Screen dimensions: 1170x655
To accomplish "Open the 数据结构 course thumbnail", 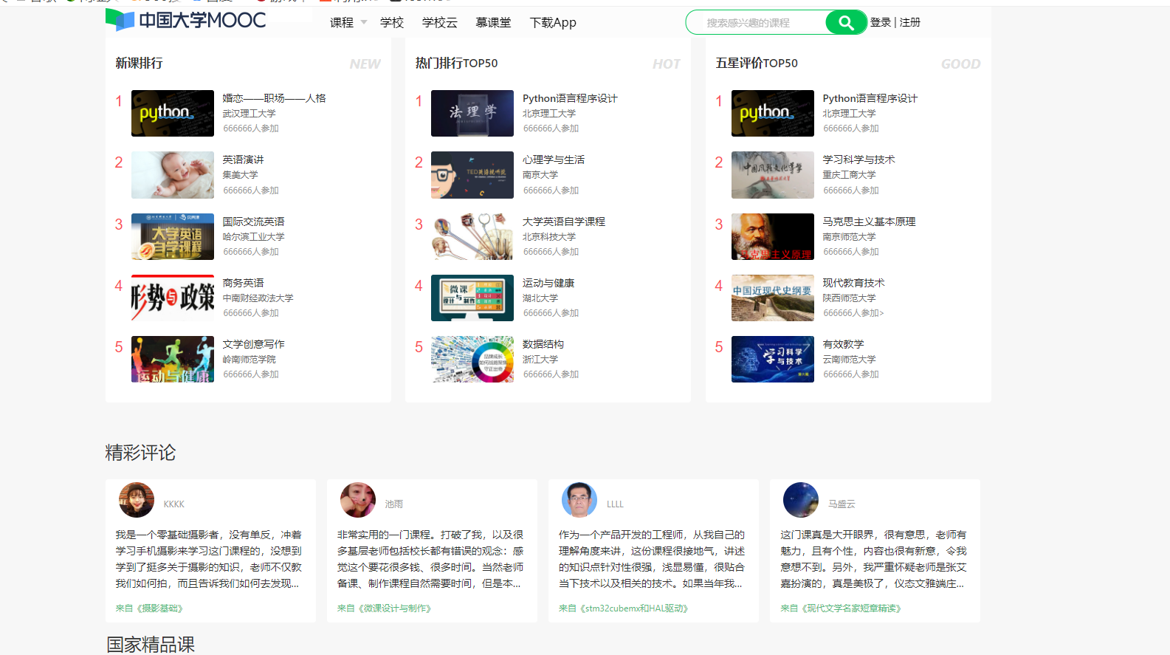I will 472,359.
